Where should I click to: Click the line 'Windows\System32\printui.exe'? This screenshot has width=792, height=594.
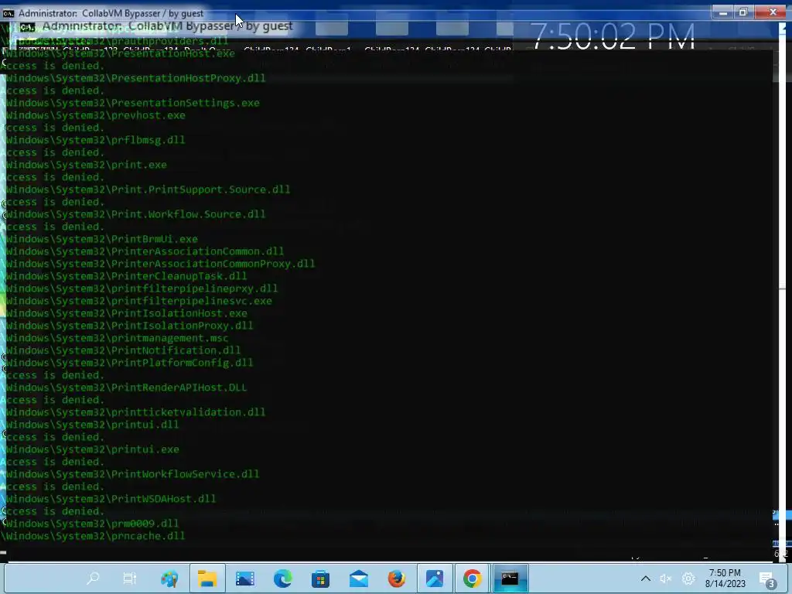point(93,449)
